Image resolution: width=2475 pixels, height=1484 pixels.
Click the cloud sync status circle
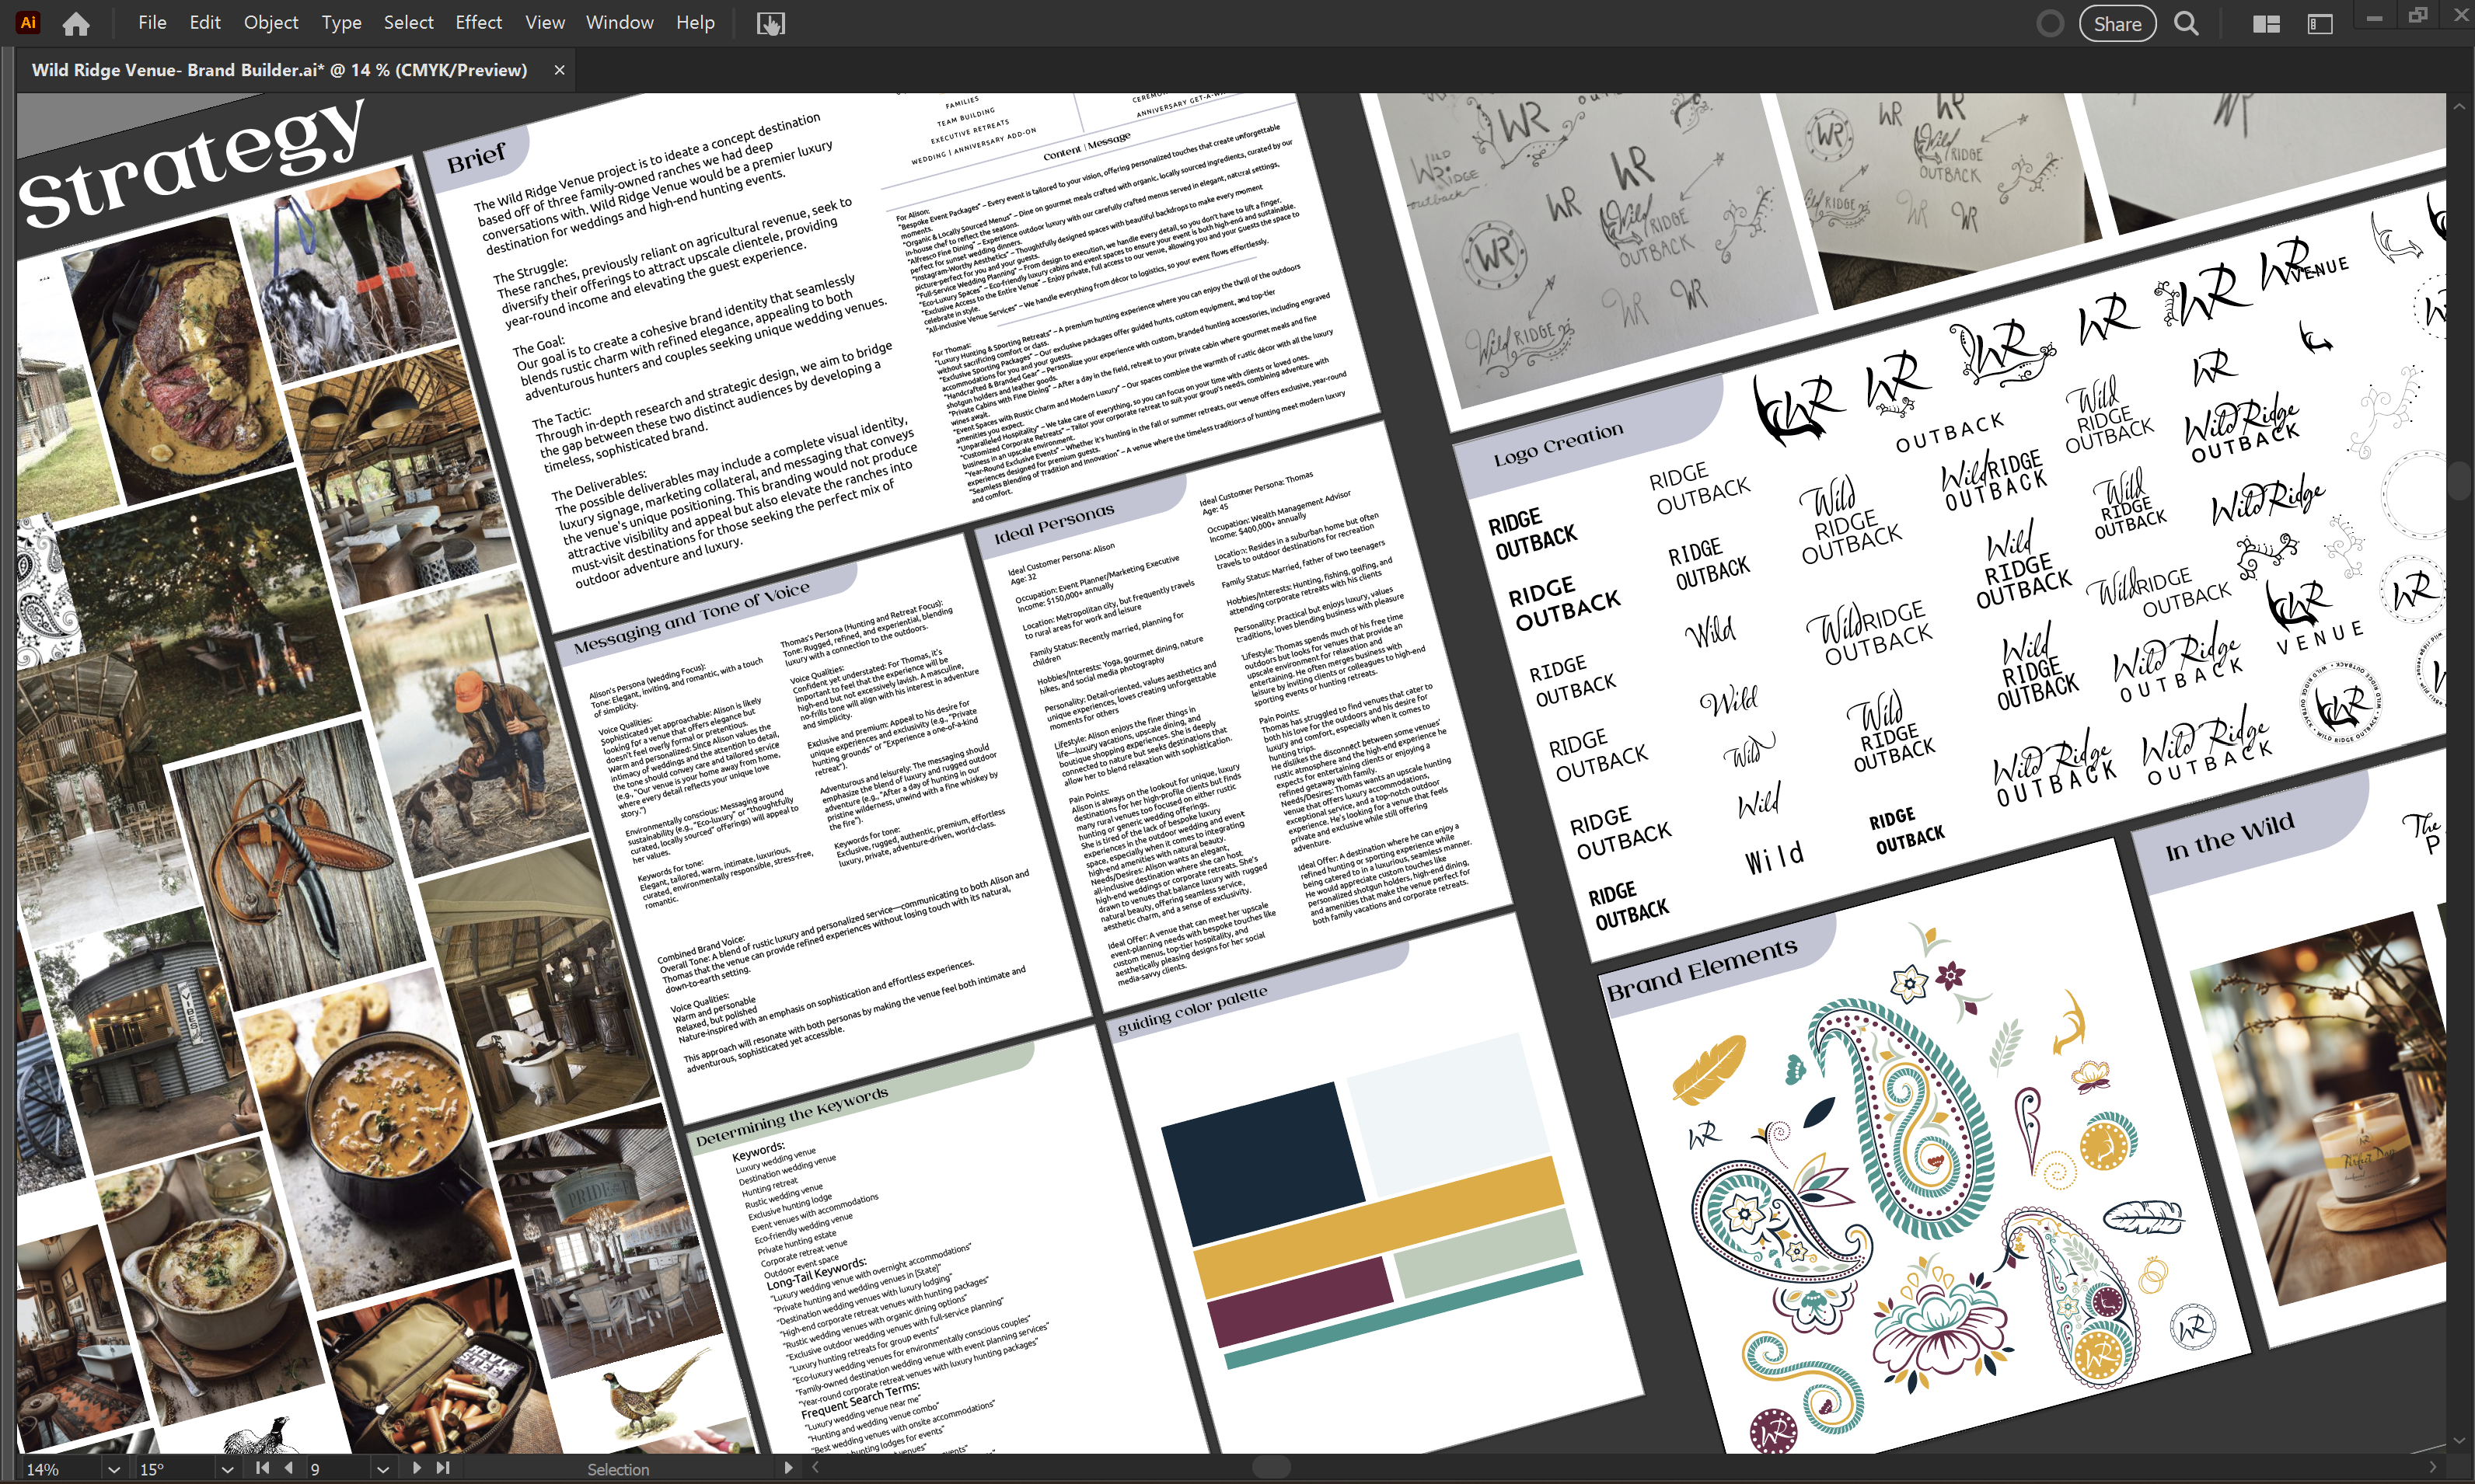pyautogui.click(x=2050, y=23)
